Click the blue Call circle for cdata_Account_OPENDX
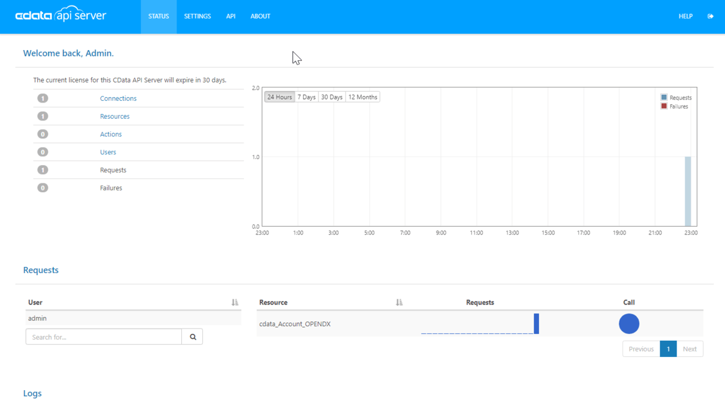725x404 pixels. tap(629, 324)
